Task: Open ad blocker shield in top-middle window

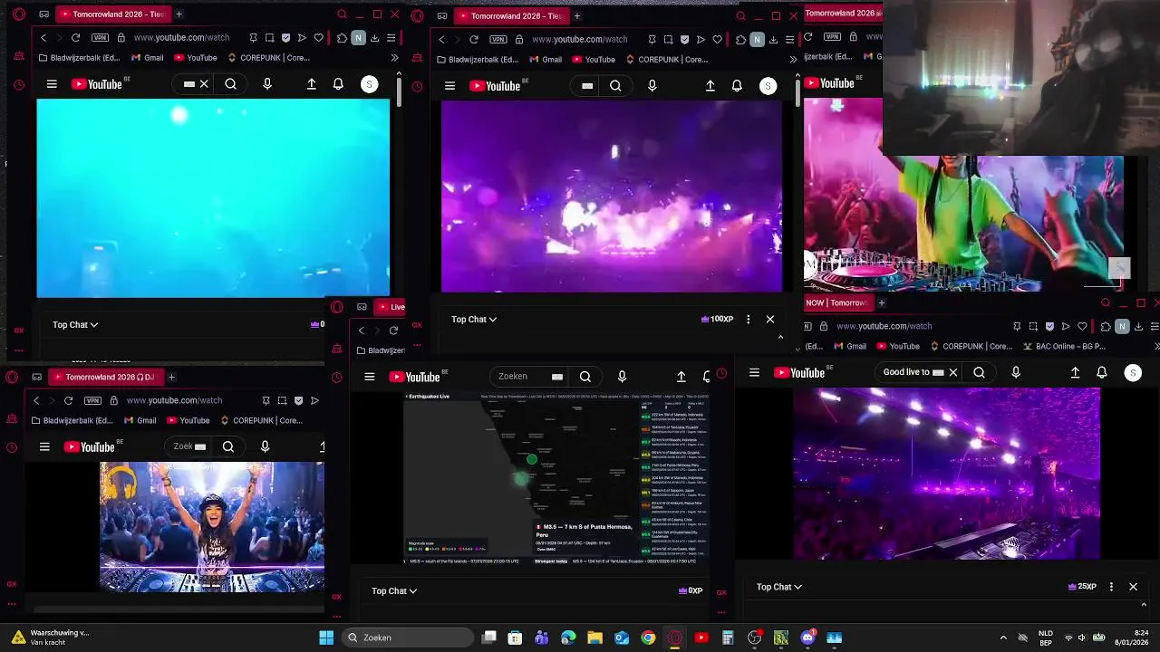Action: tap(684, 39)
